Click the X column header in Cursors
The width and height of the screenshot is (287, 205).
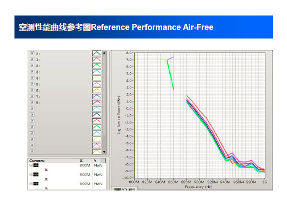pos(81,161)
